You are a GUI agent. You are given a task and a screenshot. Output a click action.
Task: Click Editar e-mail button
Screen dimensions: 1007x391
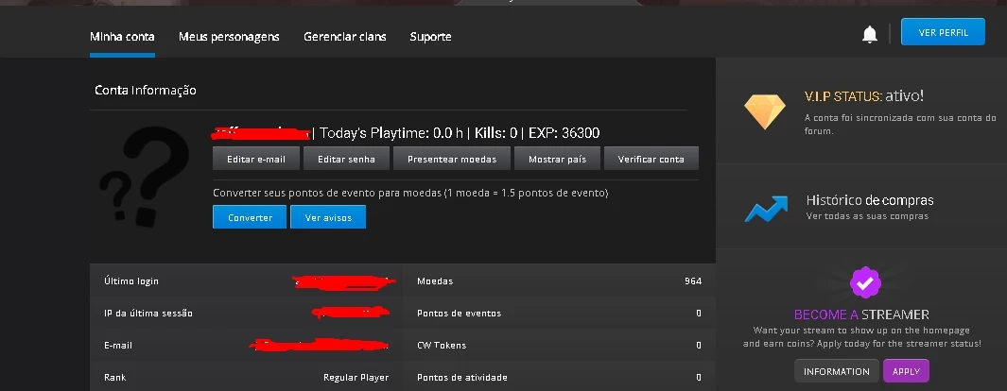256,159
